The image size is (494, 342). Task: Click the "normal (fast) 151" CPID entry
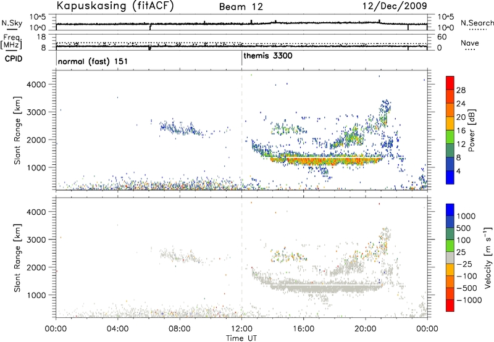tap(93, 61)
